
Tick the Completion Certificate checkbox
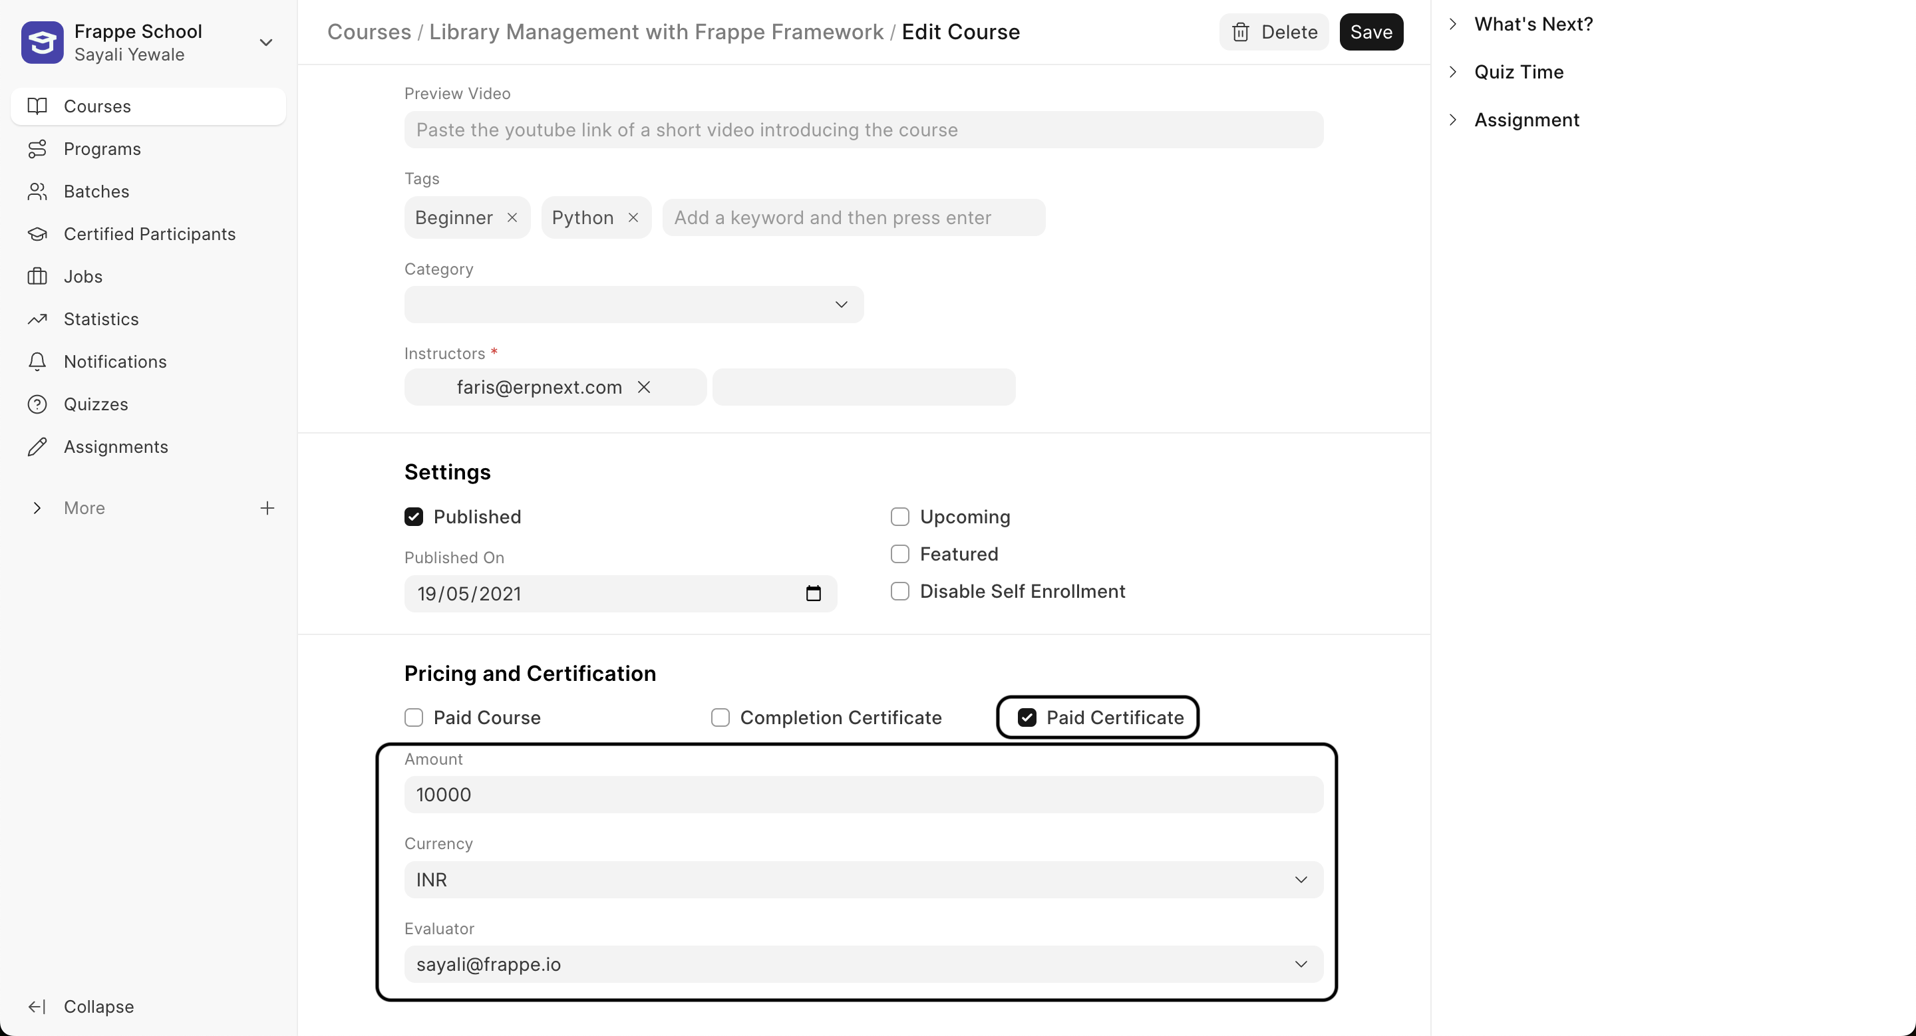(x=720, y=718)
